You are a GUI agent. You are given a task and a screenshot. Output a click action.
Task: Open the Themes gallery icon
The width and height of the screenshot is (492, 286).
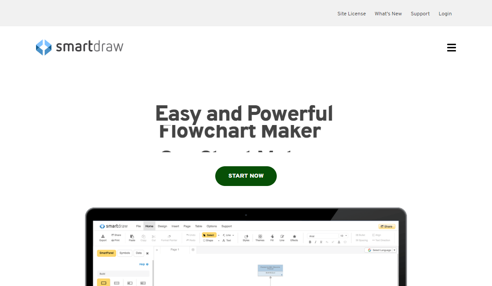click(x=259, y=237)
